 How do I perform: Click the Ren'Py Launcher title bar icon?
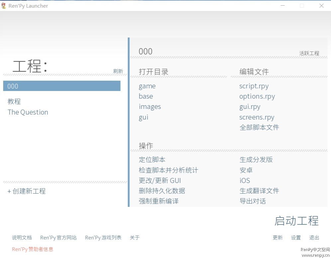pos(3,6)
